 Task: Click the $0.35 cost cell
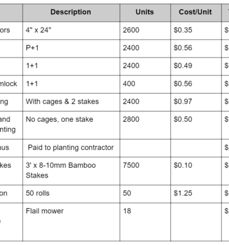[196, 31]
